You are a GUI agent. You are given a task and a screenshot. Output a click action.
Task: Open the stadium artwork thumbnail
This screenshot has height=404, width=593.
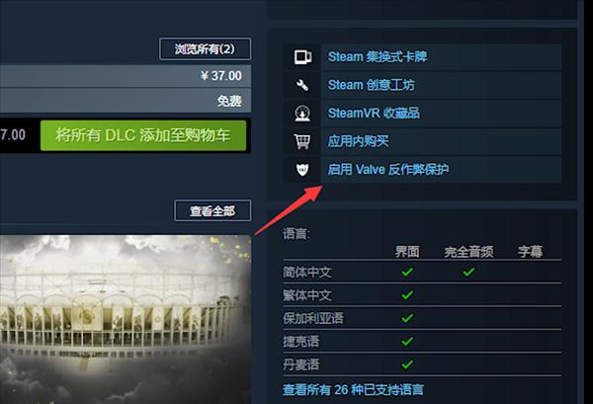pos(126,320)
